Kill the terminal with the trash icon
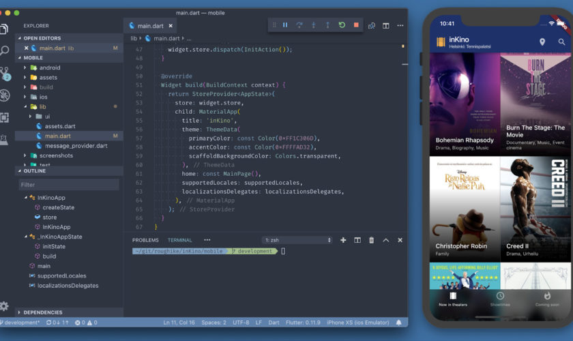This screenshot has width=573, height=341. 371,240
